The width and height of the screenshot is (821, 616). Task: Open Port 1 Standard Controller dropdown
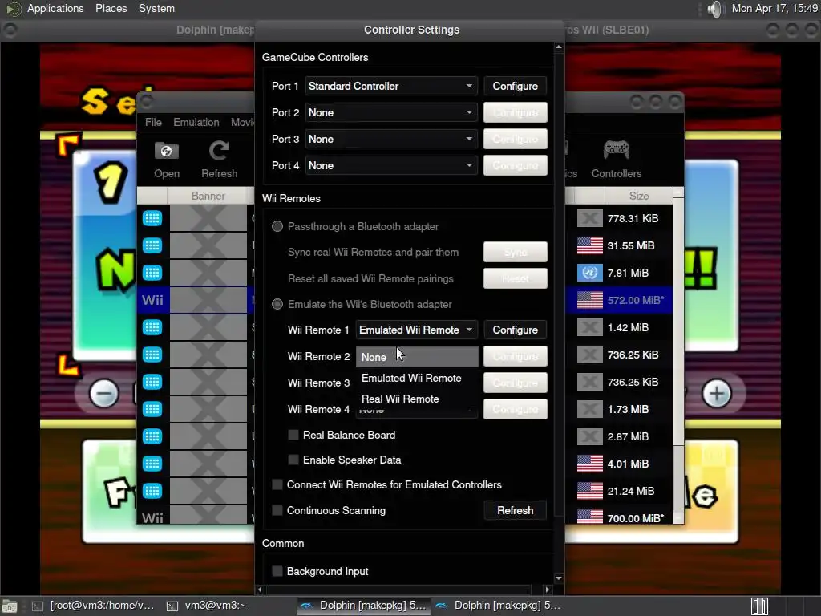click(391, 86)
